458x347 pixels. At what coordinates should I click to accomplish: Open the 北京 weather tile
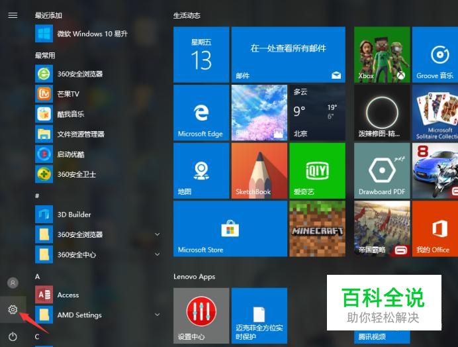click(317, 113)
